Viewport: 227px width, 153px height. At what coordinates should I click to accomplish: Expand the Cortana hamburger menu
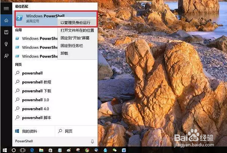click(6, 8)
